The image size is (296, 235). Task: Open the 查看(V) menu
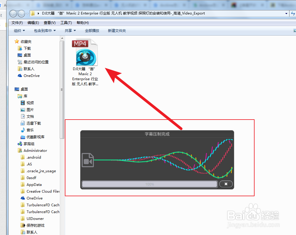pyautogui.click(x=50, y=23)
